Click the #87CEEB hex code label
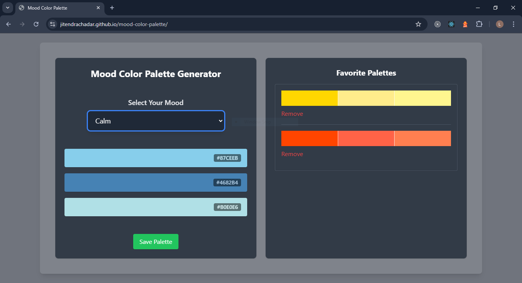The height and width of the screenshot is (283, 522). [227, 158]
